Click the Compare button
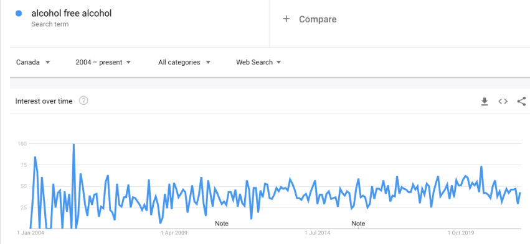 pos(318,19)
